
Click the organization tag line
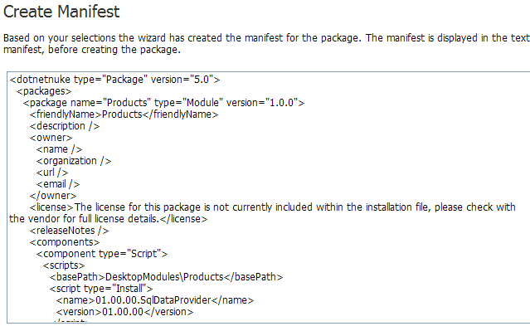point(74,161)
